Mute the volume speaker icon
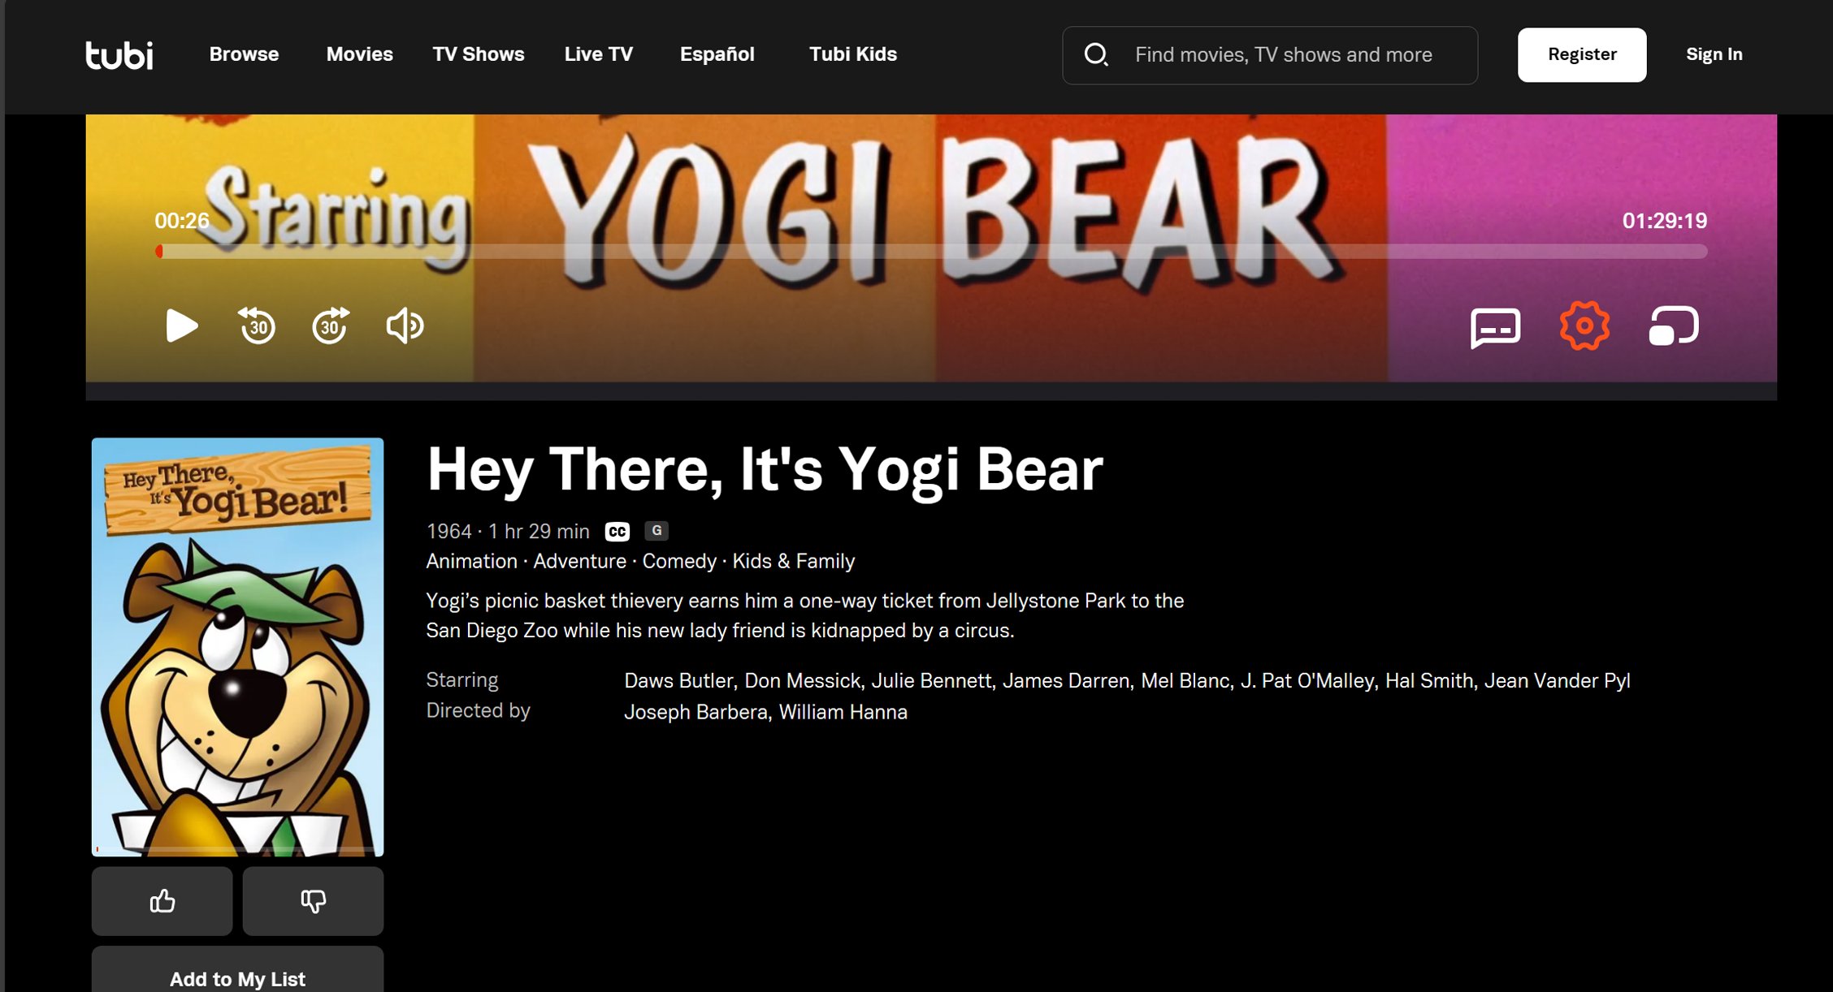The image size is (1833, 992). coord(405,326)
